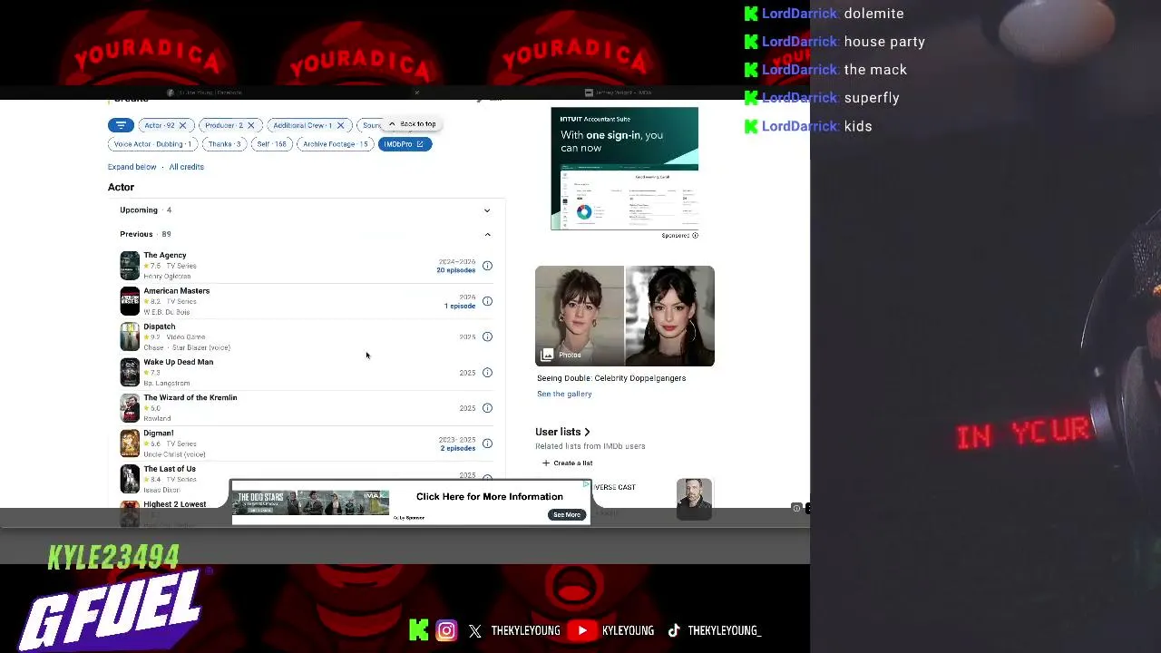
Task: Remove the Actor 92 filter chip
Action: (x=182, y=125)
